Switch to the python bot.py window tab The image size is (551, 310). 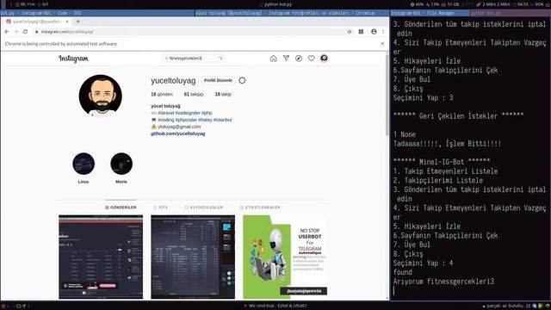coord(511,13)
